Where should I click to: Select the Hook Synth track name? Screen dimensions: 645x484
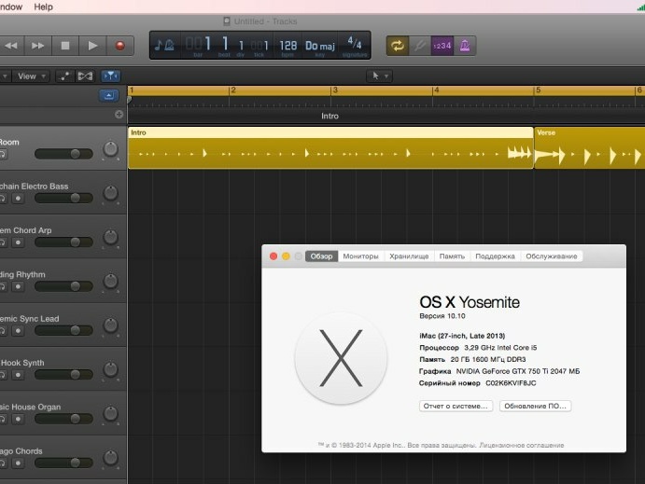22,363
